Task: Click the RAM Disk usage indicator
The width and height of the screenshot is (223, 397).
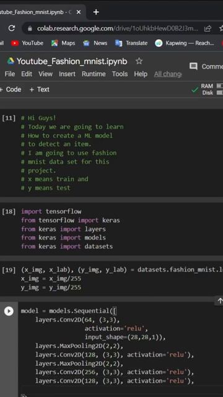Action: pyautogui.click(x=212, y=89)
